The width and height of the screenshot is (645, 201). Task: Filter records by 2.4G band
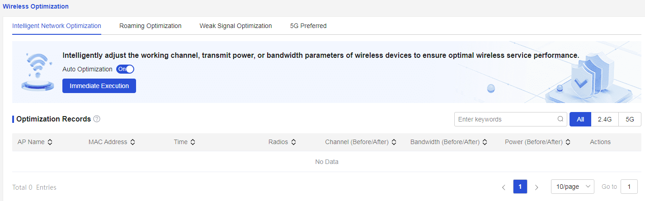[x=605, y=119]
